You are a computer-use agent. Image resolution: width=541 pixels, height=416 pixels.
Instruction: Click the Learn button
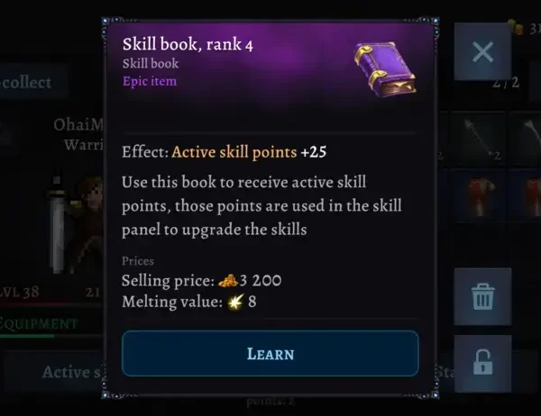click(x=270, y=353)
